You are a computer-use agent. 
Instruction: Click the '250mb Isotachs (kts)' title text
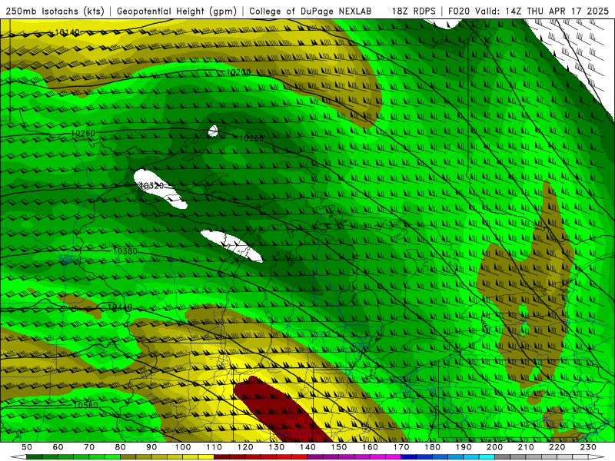(55, 11)
